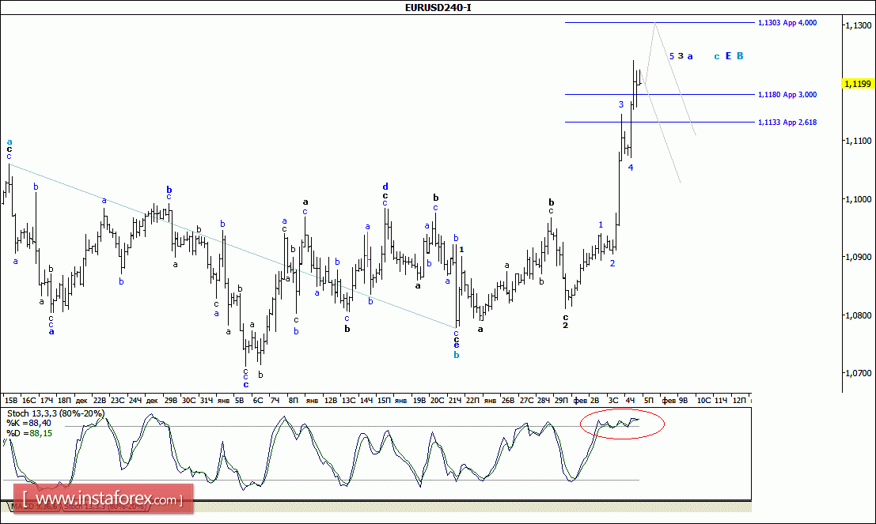Click the 18П date label on time axis
Screen dimensions: 876x524
coord(64,400)
